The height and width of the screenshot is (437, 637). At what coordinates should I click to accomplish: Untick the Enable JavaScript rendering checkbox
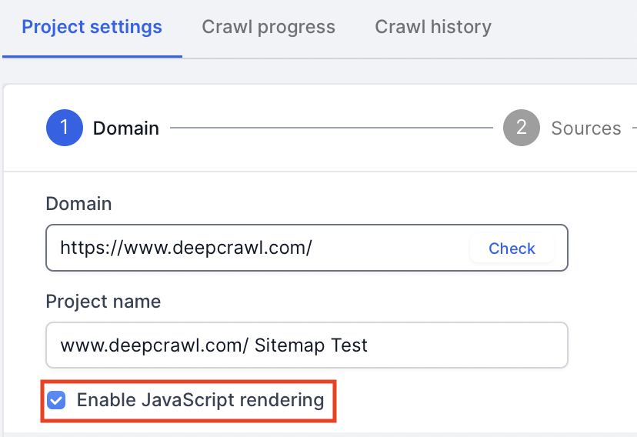56,400
